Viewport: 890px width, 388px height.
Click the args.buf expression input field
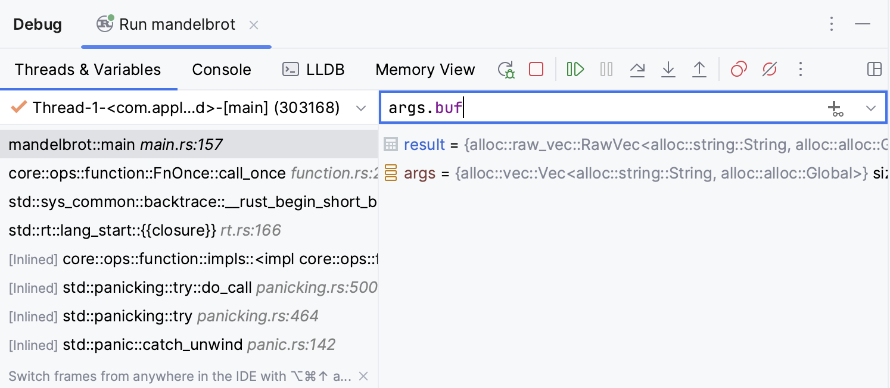[596, 108]
